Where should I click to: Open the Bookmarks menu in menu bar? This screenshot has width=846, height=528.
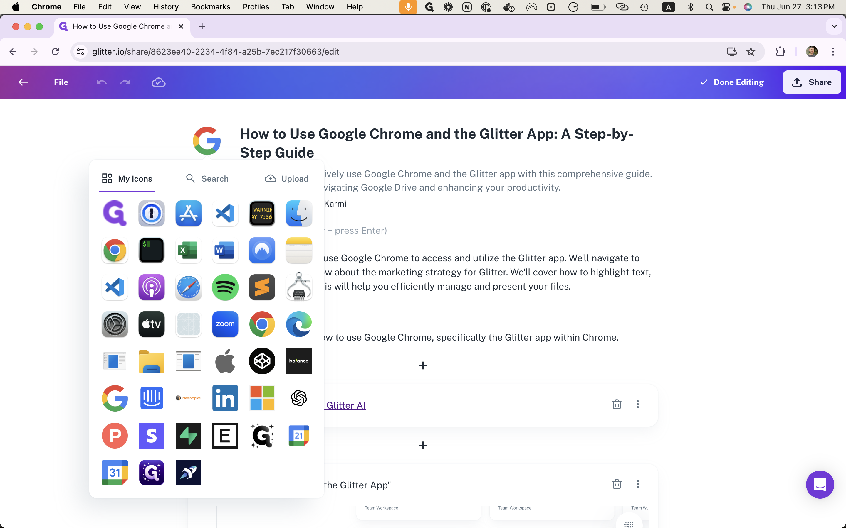point(210,7)
